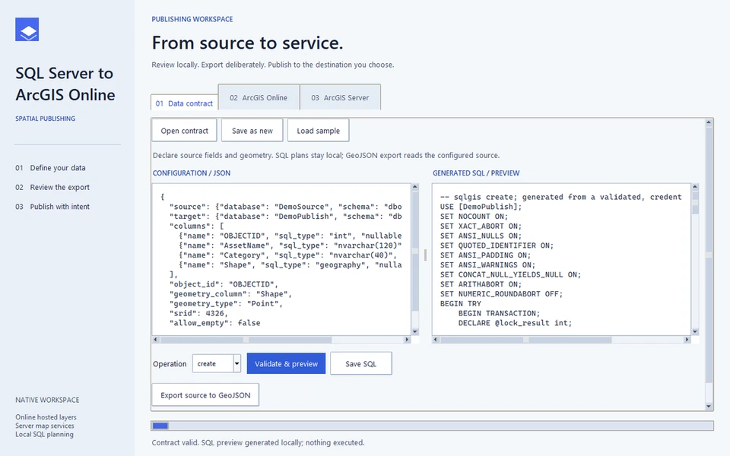The image size is (730, 456).
Task: Click the GENERATED SQL / PREVIEW heading
Action: click(476, 173)
